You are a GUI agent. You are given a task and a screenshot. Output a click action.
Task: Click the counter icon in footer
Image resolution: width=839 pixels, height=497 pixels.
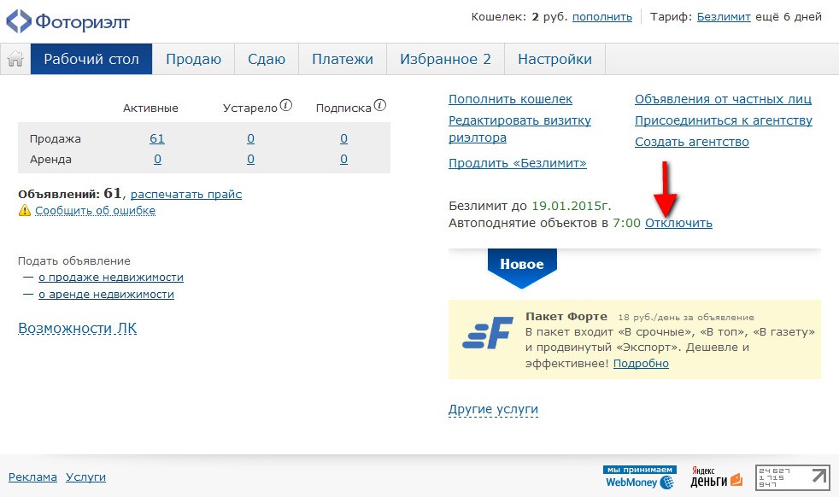click(792, 477)
